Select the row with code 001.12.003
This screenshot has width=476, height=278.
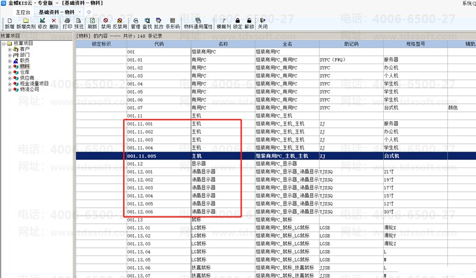coord(140,187)
